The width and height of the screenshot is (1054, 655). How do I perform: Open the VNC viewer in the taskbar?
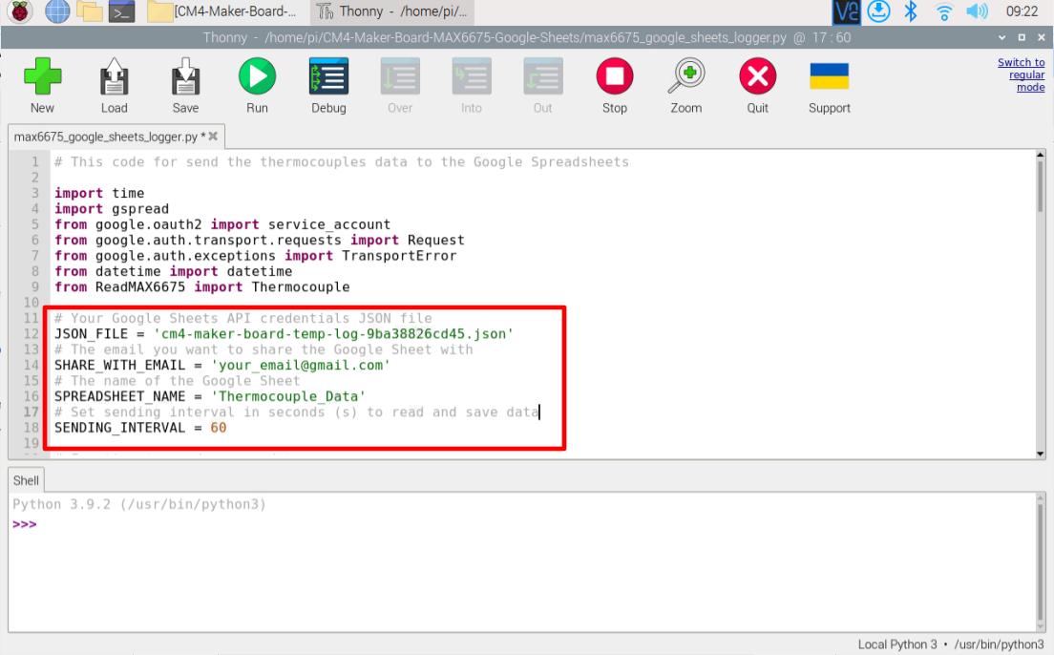[x=845, y=11]
